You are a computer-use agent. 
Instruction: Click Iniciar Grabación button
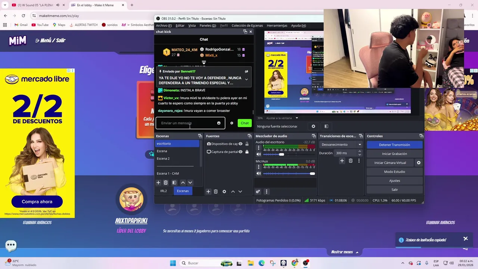[x=394, y=154]
